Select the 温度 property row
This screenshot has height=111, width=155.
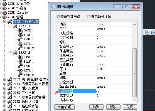[x=95, y=73]
